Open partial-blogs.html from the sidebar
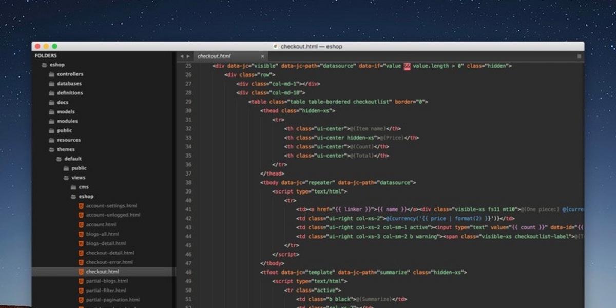This screenshot has width=616, height=308. (107, 281)
